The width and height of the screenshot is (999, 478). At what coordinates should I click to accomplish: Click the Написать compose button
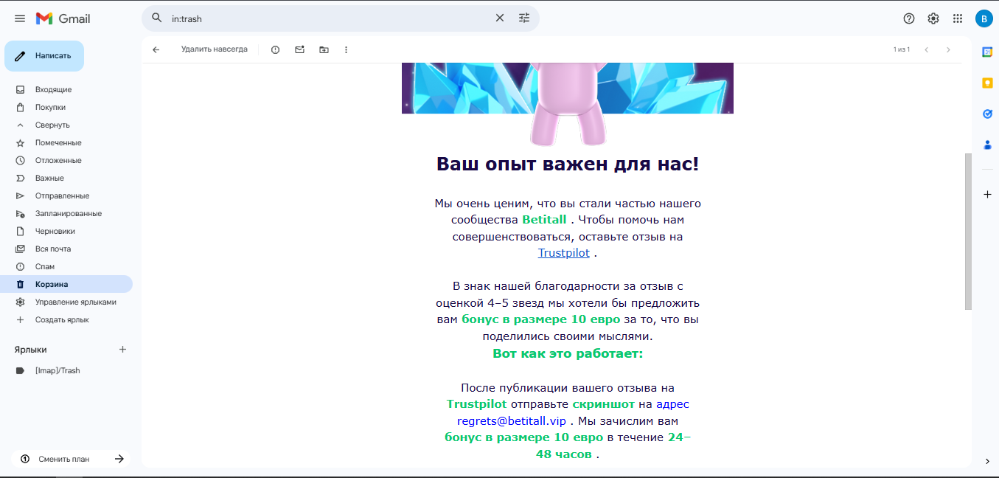pyautogui.click(x=44, y=55)
